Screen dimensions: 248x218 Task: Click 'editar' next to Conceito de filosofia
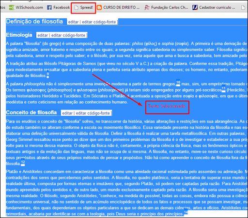point(67,113)
